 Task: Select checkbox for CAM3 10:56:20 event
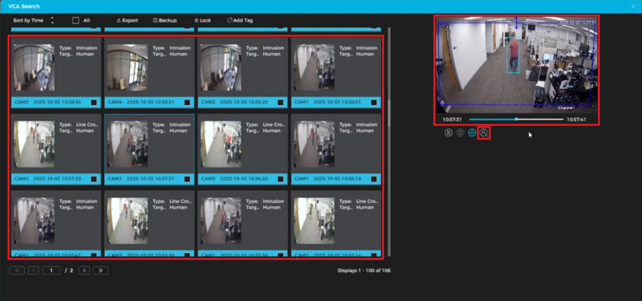(x=280, y=179)
